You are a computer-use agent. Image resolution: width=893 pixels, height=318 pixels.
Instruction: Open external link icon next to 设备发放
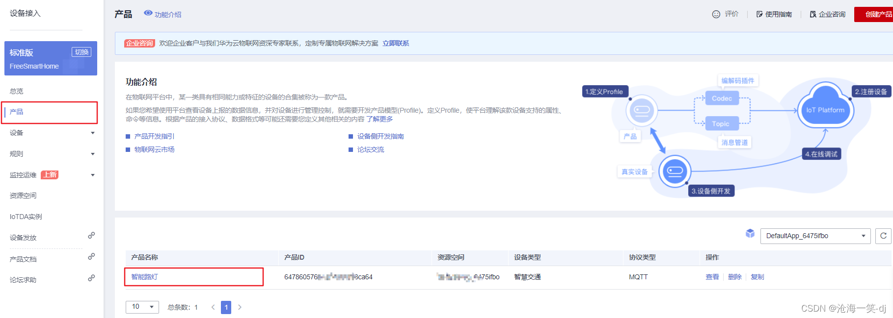pyautogui.click(x=91, y=235)
